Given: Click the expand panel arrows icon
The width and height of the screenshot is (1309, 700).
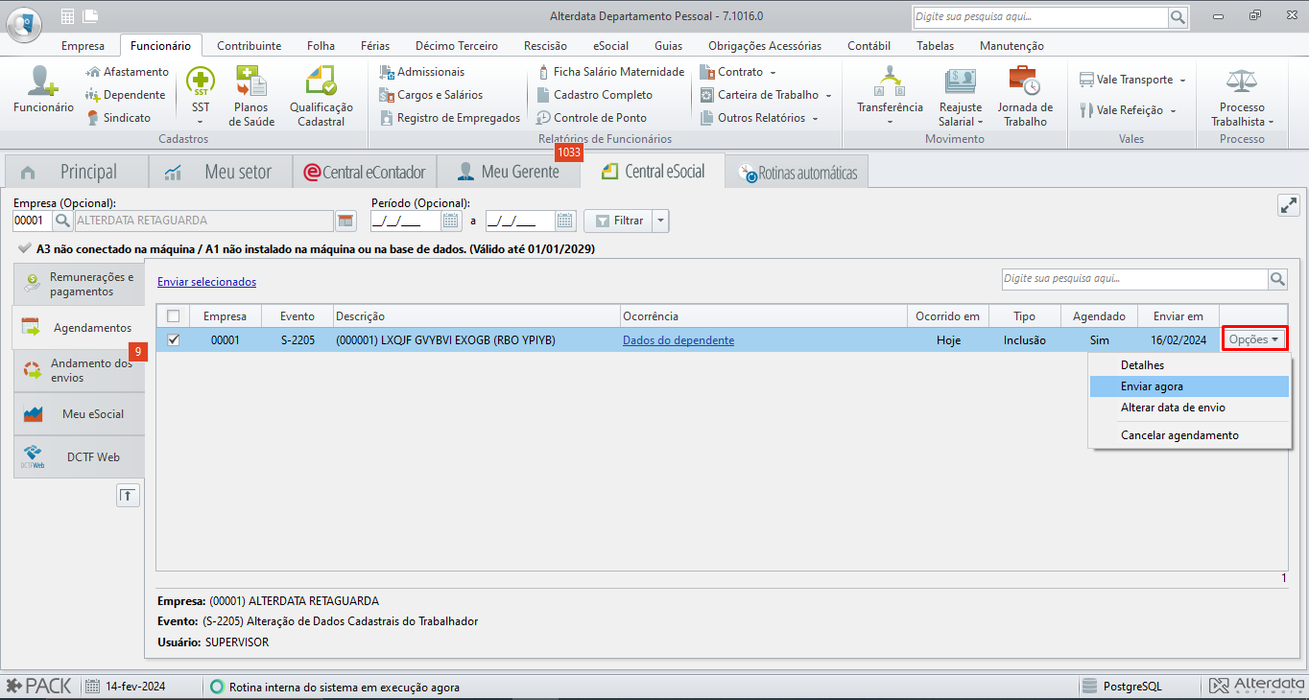Looking at the screenshot, I should pos(1288,205).
